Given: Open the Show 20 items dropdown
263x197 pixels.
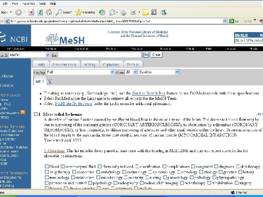Looking at the screenshot, I should (131, 72).
